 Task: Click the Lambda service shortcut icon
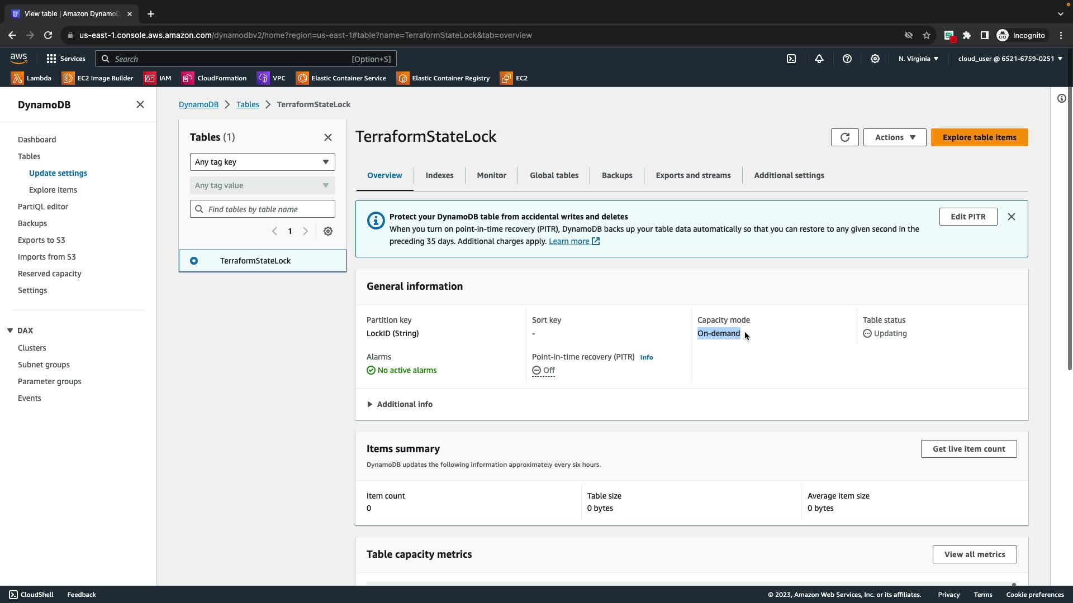coord(17,78)
